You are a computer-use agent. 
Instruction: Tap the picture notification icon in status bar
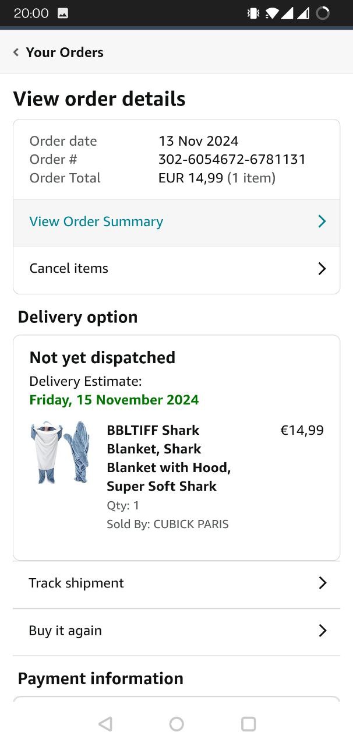click(63, 13)
